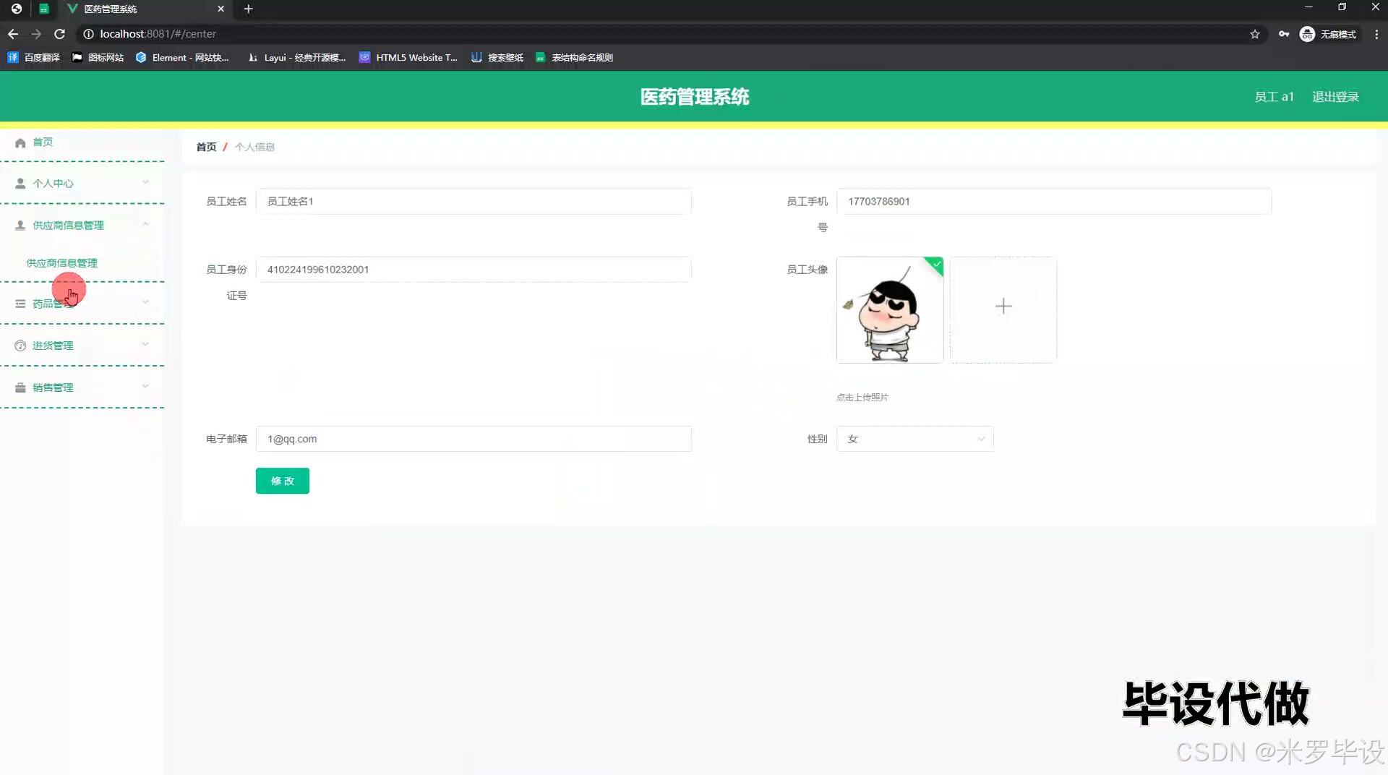Close the 医药管理系统 browser tab
The image size is (1388, 775).
[x=221, y=9]
